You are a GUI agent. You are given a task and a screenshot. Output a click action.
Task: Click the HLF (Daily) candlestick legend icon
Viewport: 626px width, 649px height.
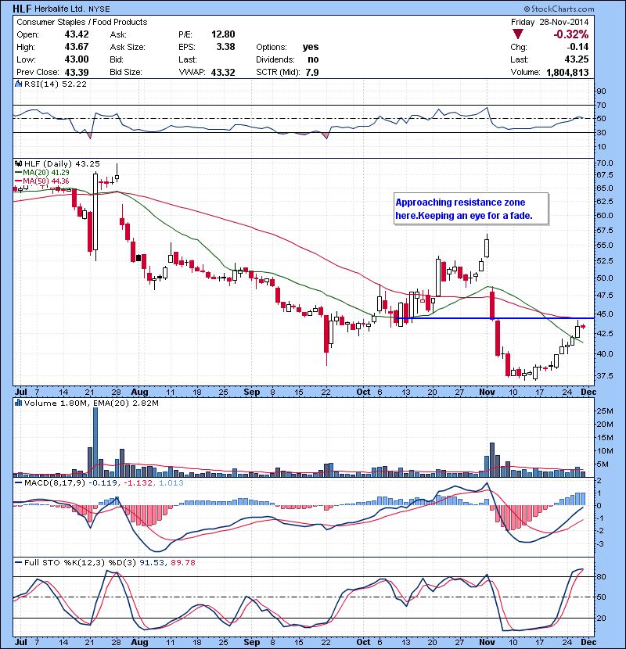[x=18, y=164]
